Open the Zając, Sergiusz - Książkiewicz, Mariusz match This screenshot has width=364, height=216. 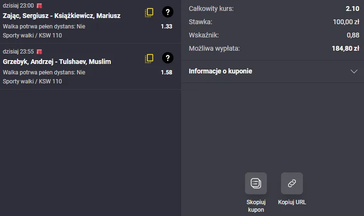[x=62, y=16]
